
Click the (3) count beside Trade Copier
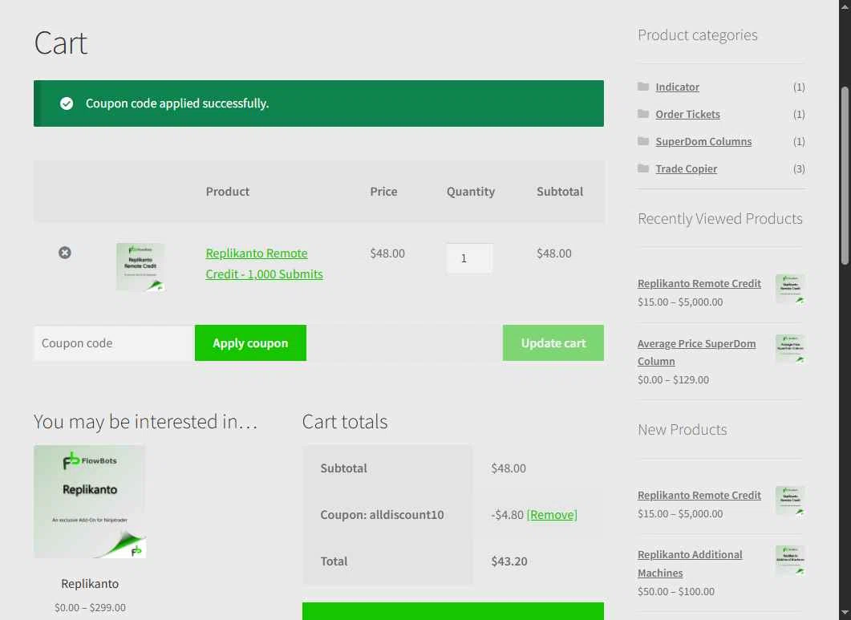pyautogui.click(x=799, y=169)
